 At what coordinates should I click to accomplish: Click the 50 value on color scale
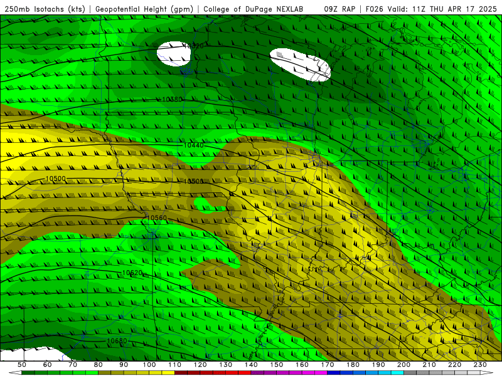point(22,365)
